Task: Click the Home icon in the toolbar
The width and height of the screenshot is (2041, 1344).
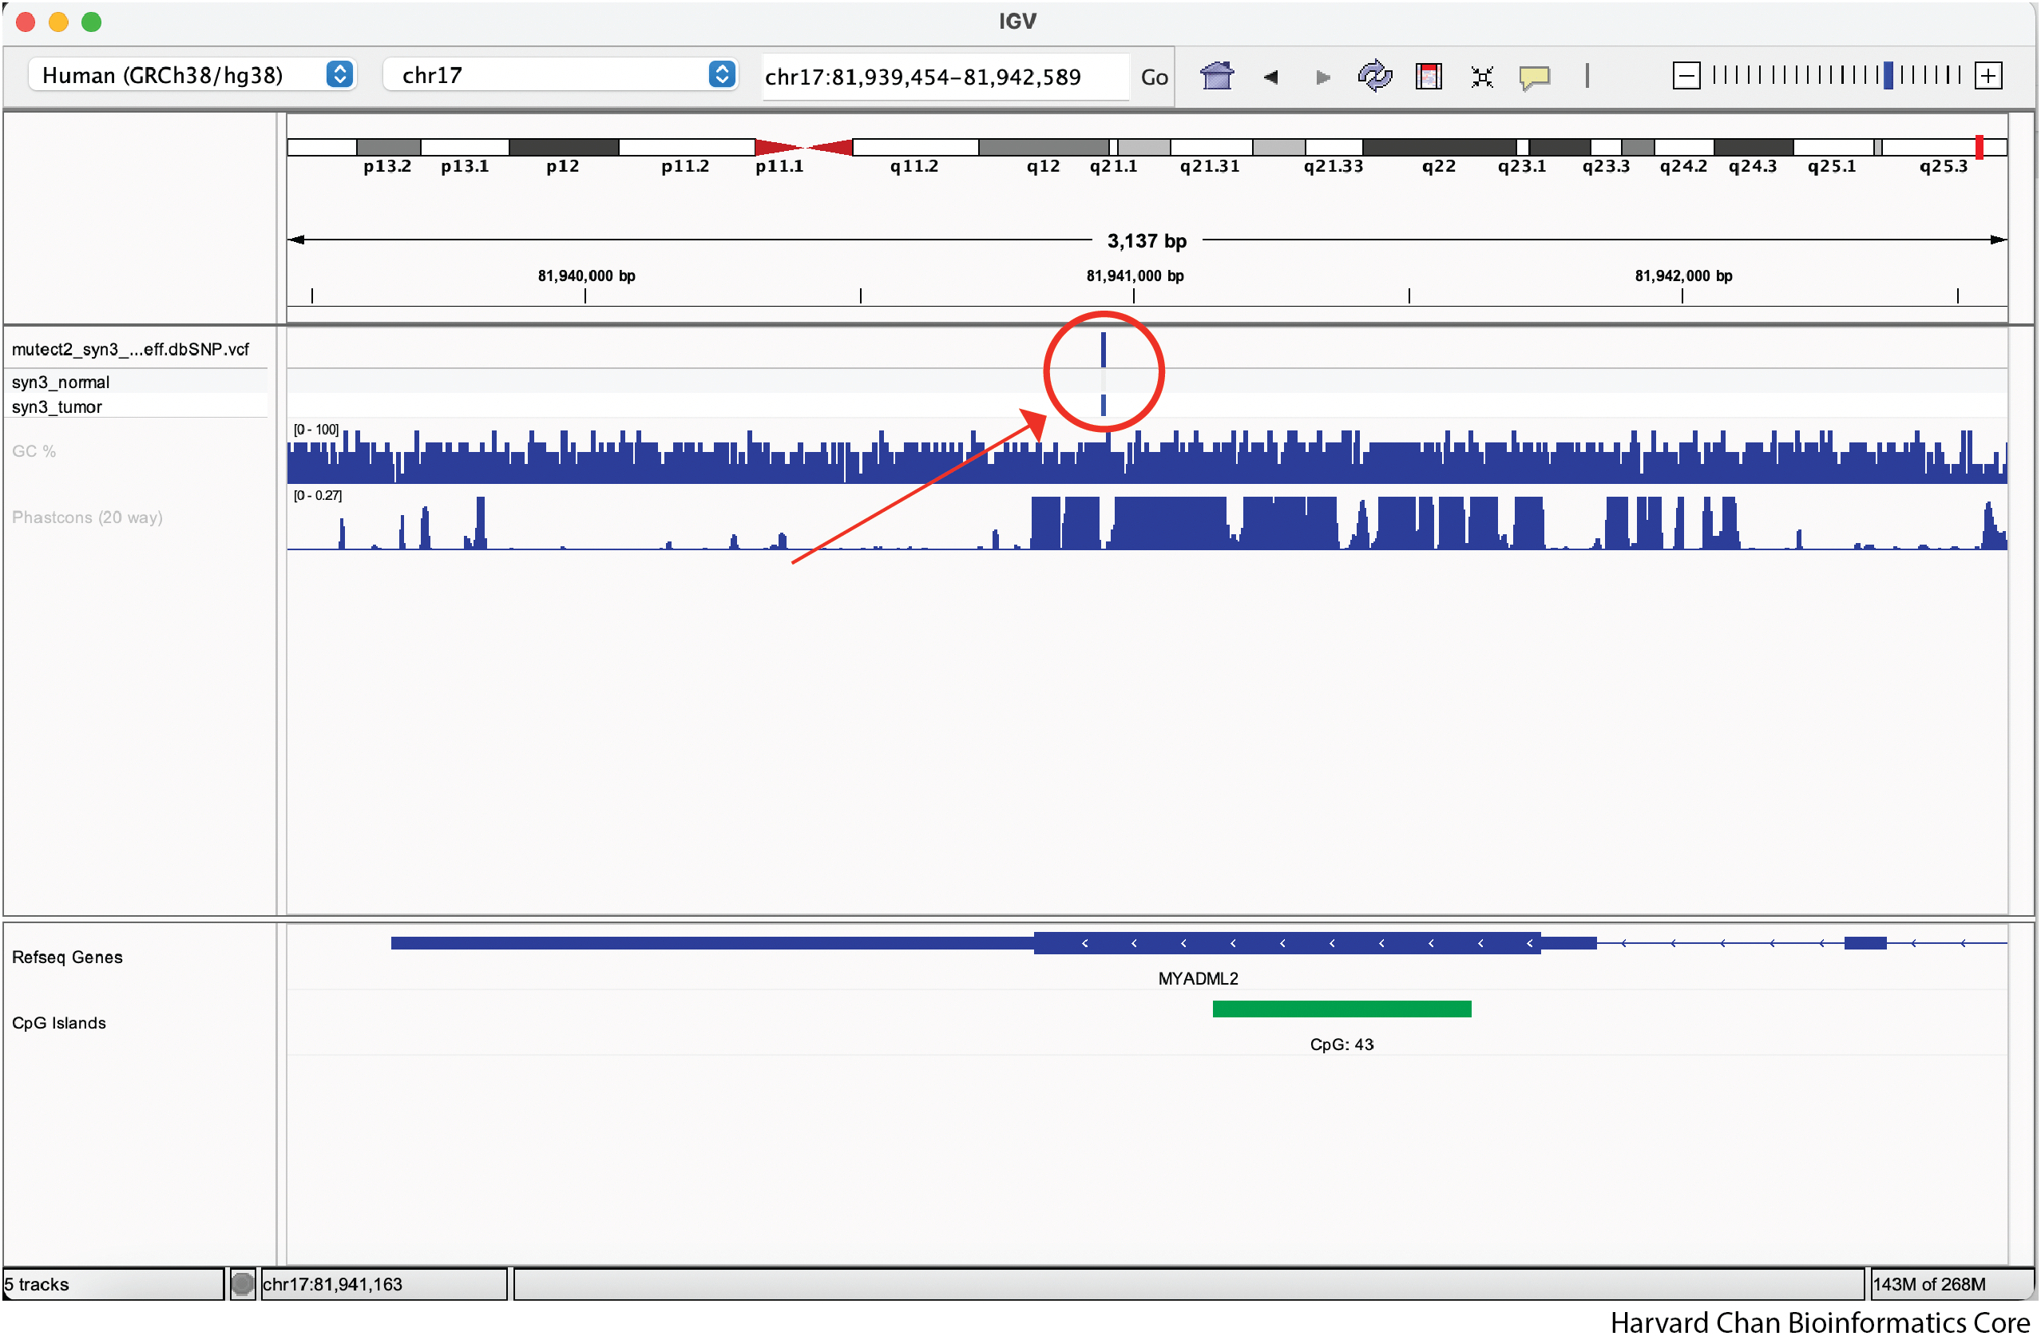Action: coord(1216,77)
